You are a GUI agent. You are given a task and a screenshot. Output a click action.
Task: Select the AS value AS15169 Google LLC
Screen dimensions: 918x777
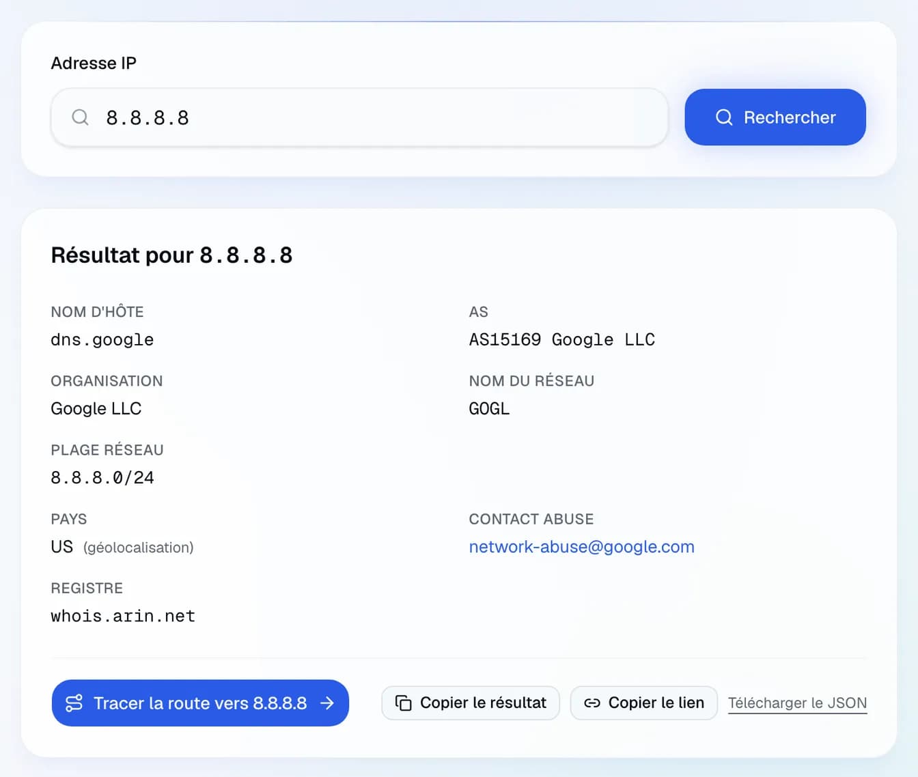[x=561, y=339]
